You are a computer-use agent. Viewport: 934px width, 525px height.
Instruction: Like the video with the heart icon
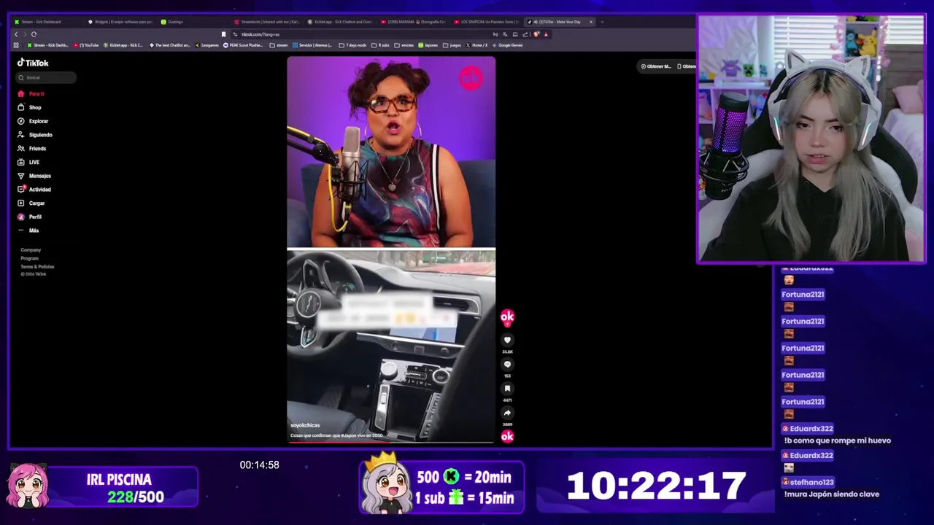(x=507, y=340)
